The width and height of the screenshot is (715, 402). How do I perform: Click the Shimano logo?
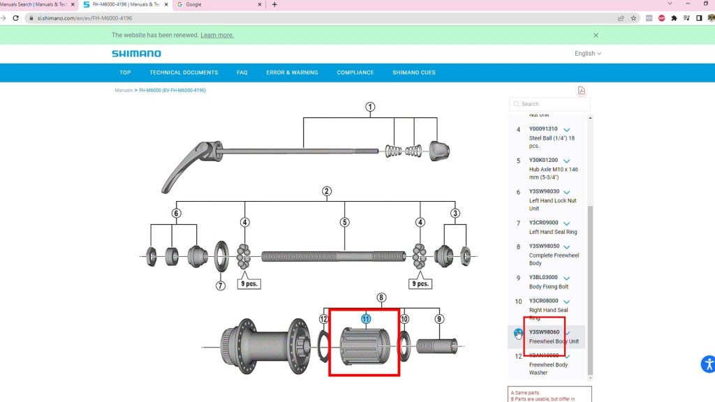click(x=136, y=53)
